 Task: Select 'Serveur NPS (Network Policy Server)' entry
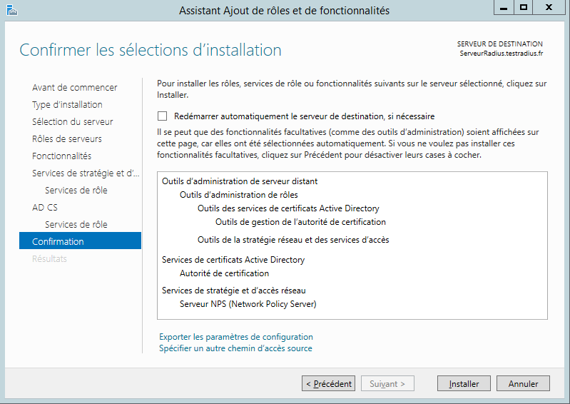(x=248, y=304)
